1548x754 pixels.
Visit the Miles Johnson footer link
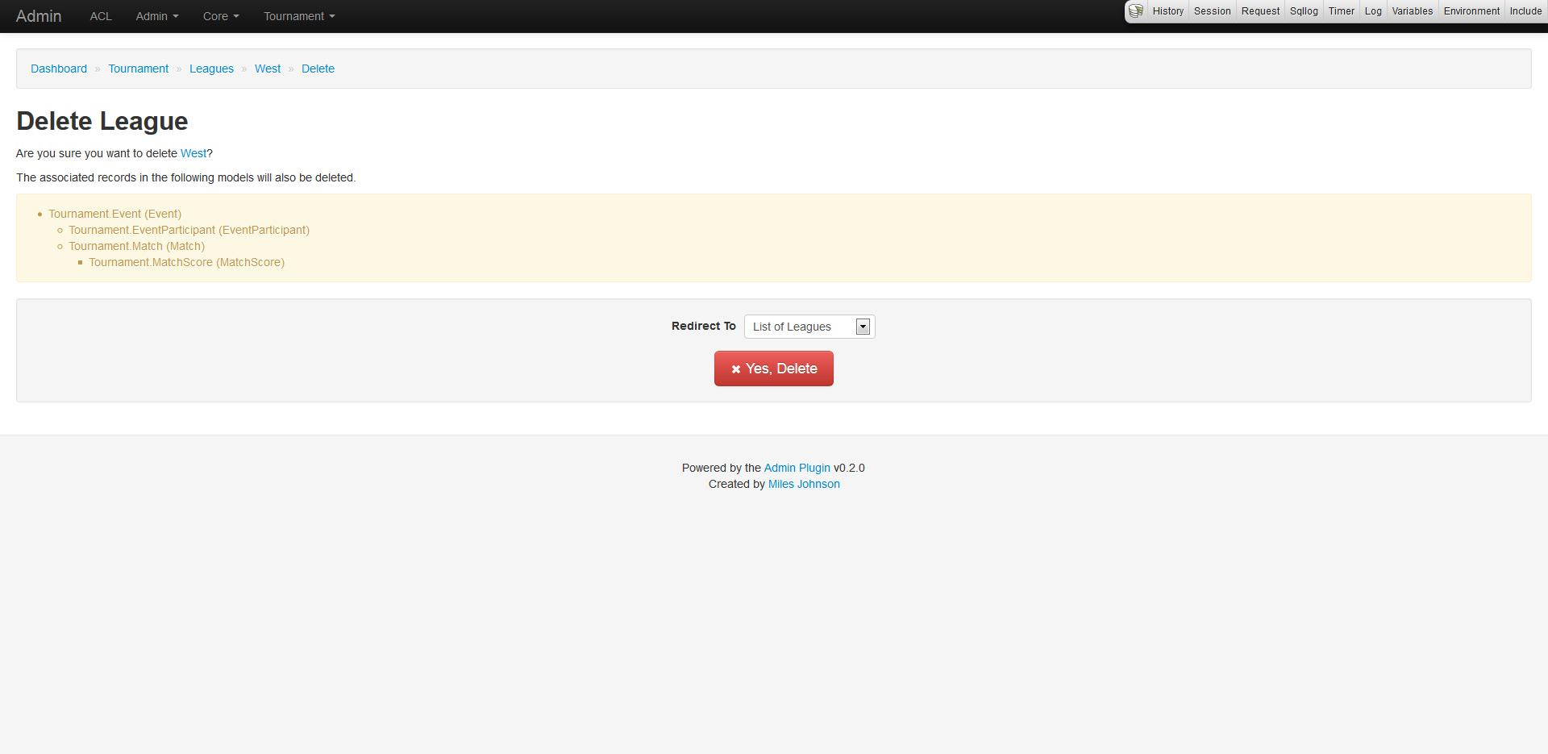[804, 484]
